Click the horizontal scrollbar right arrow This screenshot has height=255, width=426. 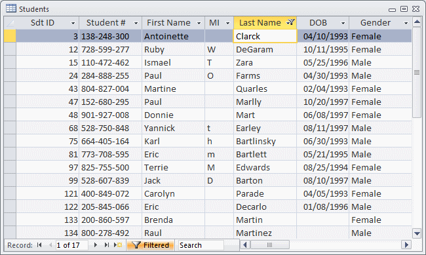tap(406, 245)
